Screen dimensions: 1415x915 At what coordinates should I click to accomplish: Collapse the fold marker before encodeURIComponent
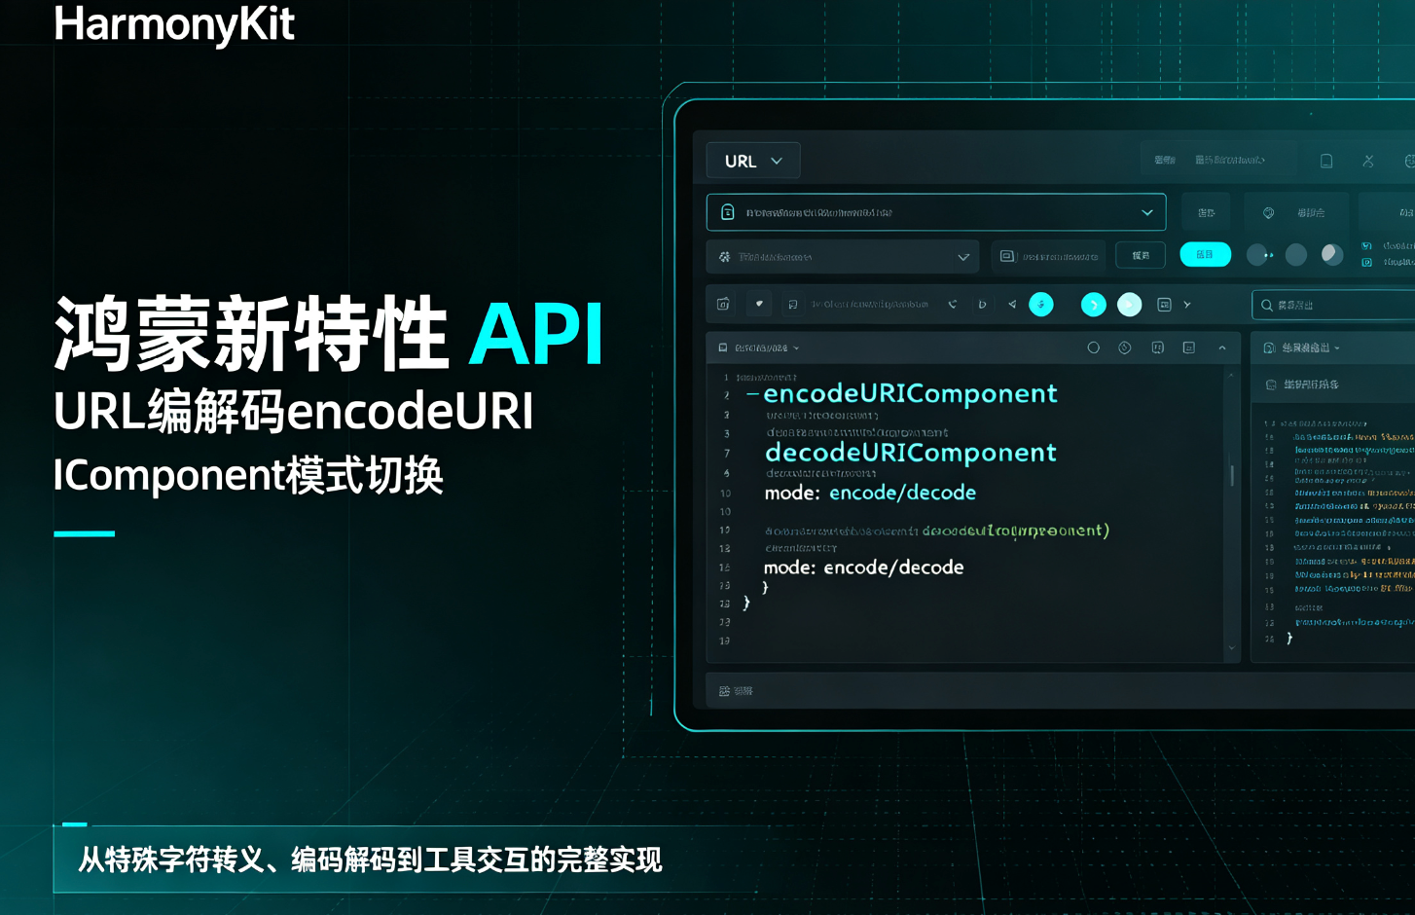pos(752,394)
